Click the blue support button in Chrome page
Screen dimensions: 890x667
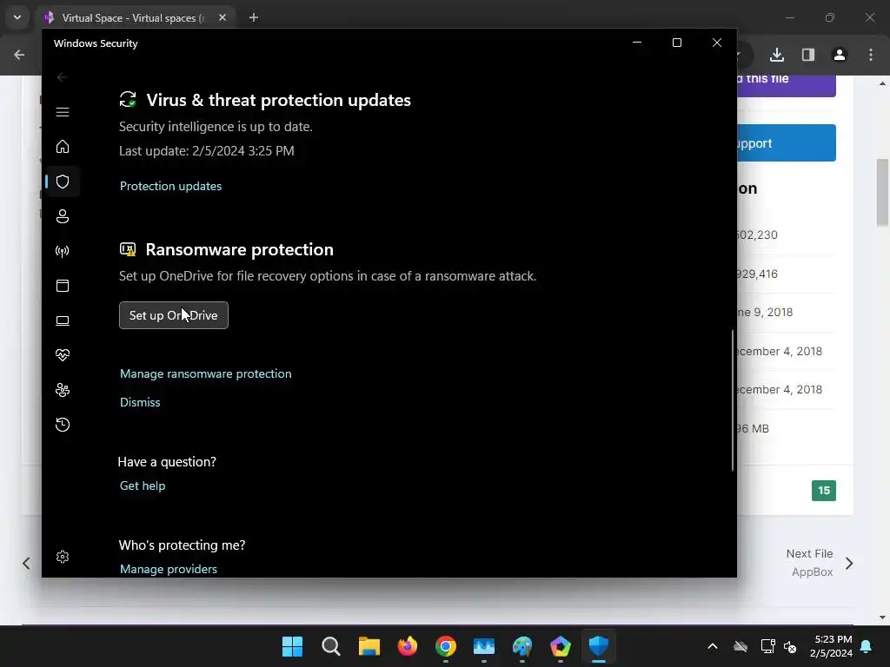click(786, 143)
